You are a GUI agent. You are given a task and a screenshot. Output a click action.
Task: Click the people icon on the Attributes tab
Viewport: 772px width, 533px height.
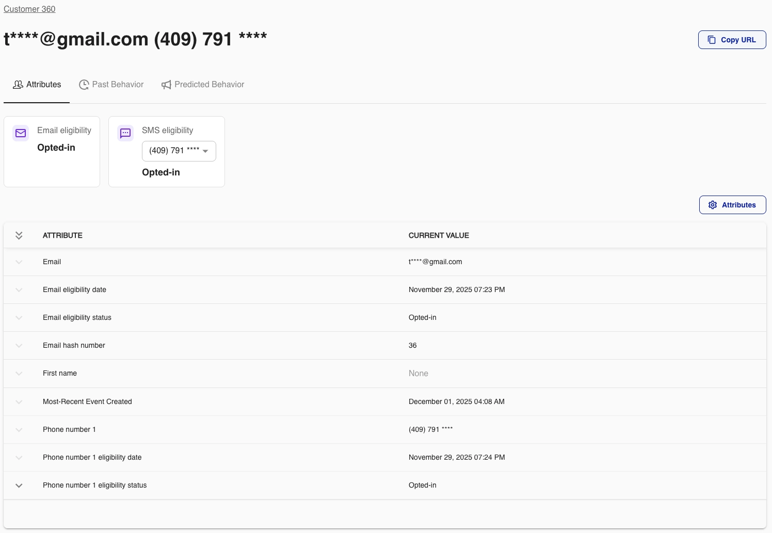19,84
